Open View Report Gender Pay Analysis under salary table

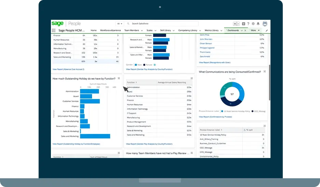pyautogui.click(x=149, y=144)
